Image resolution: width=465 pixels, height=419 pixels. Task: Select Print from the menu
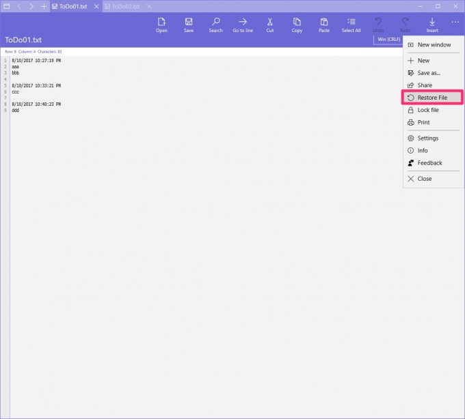[433, 122]
